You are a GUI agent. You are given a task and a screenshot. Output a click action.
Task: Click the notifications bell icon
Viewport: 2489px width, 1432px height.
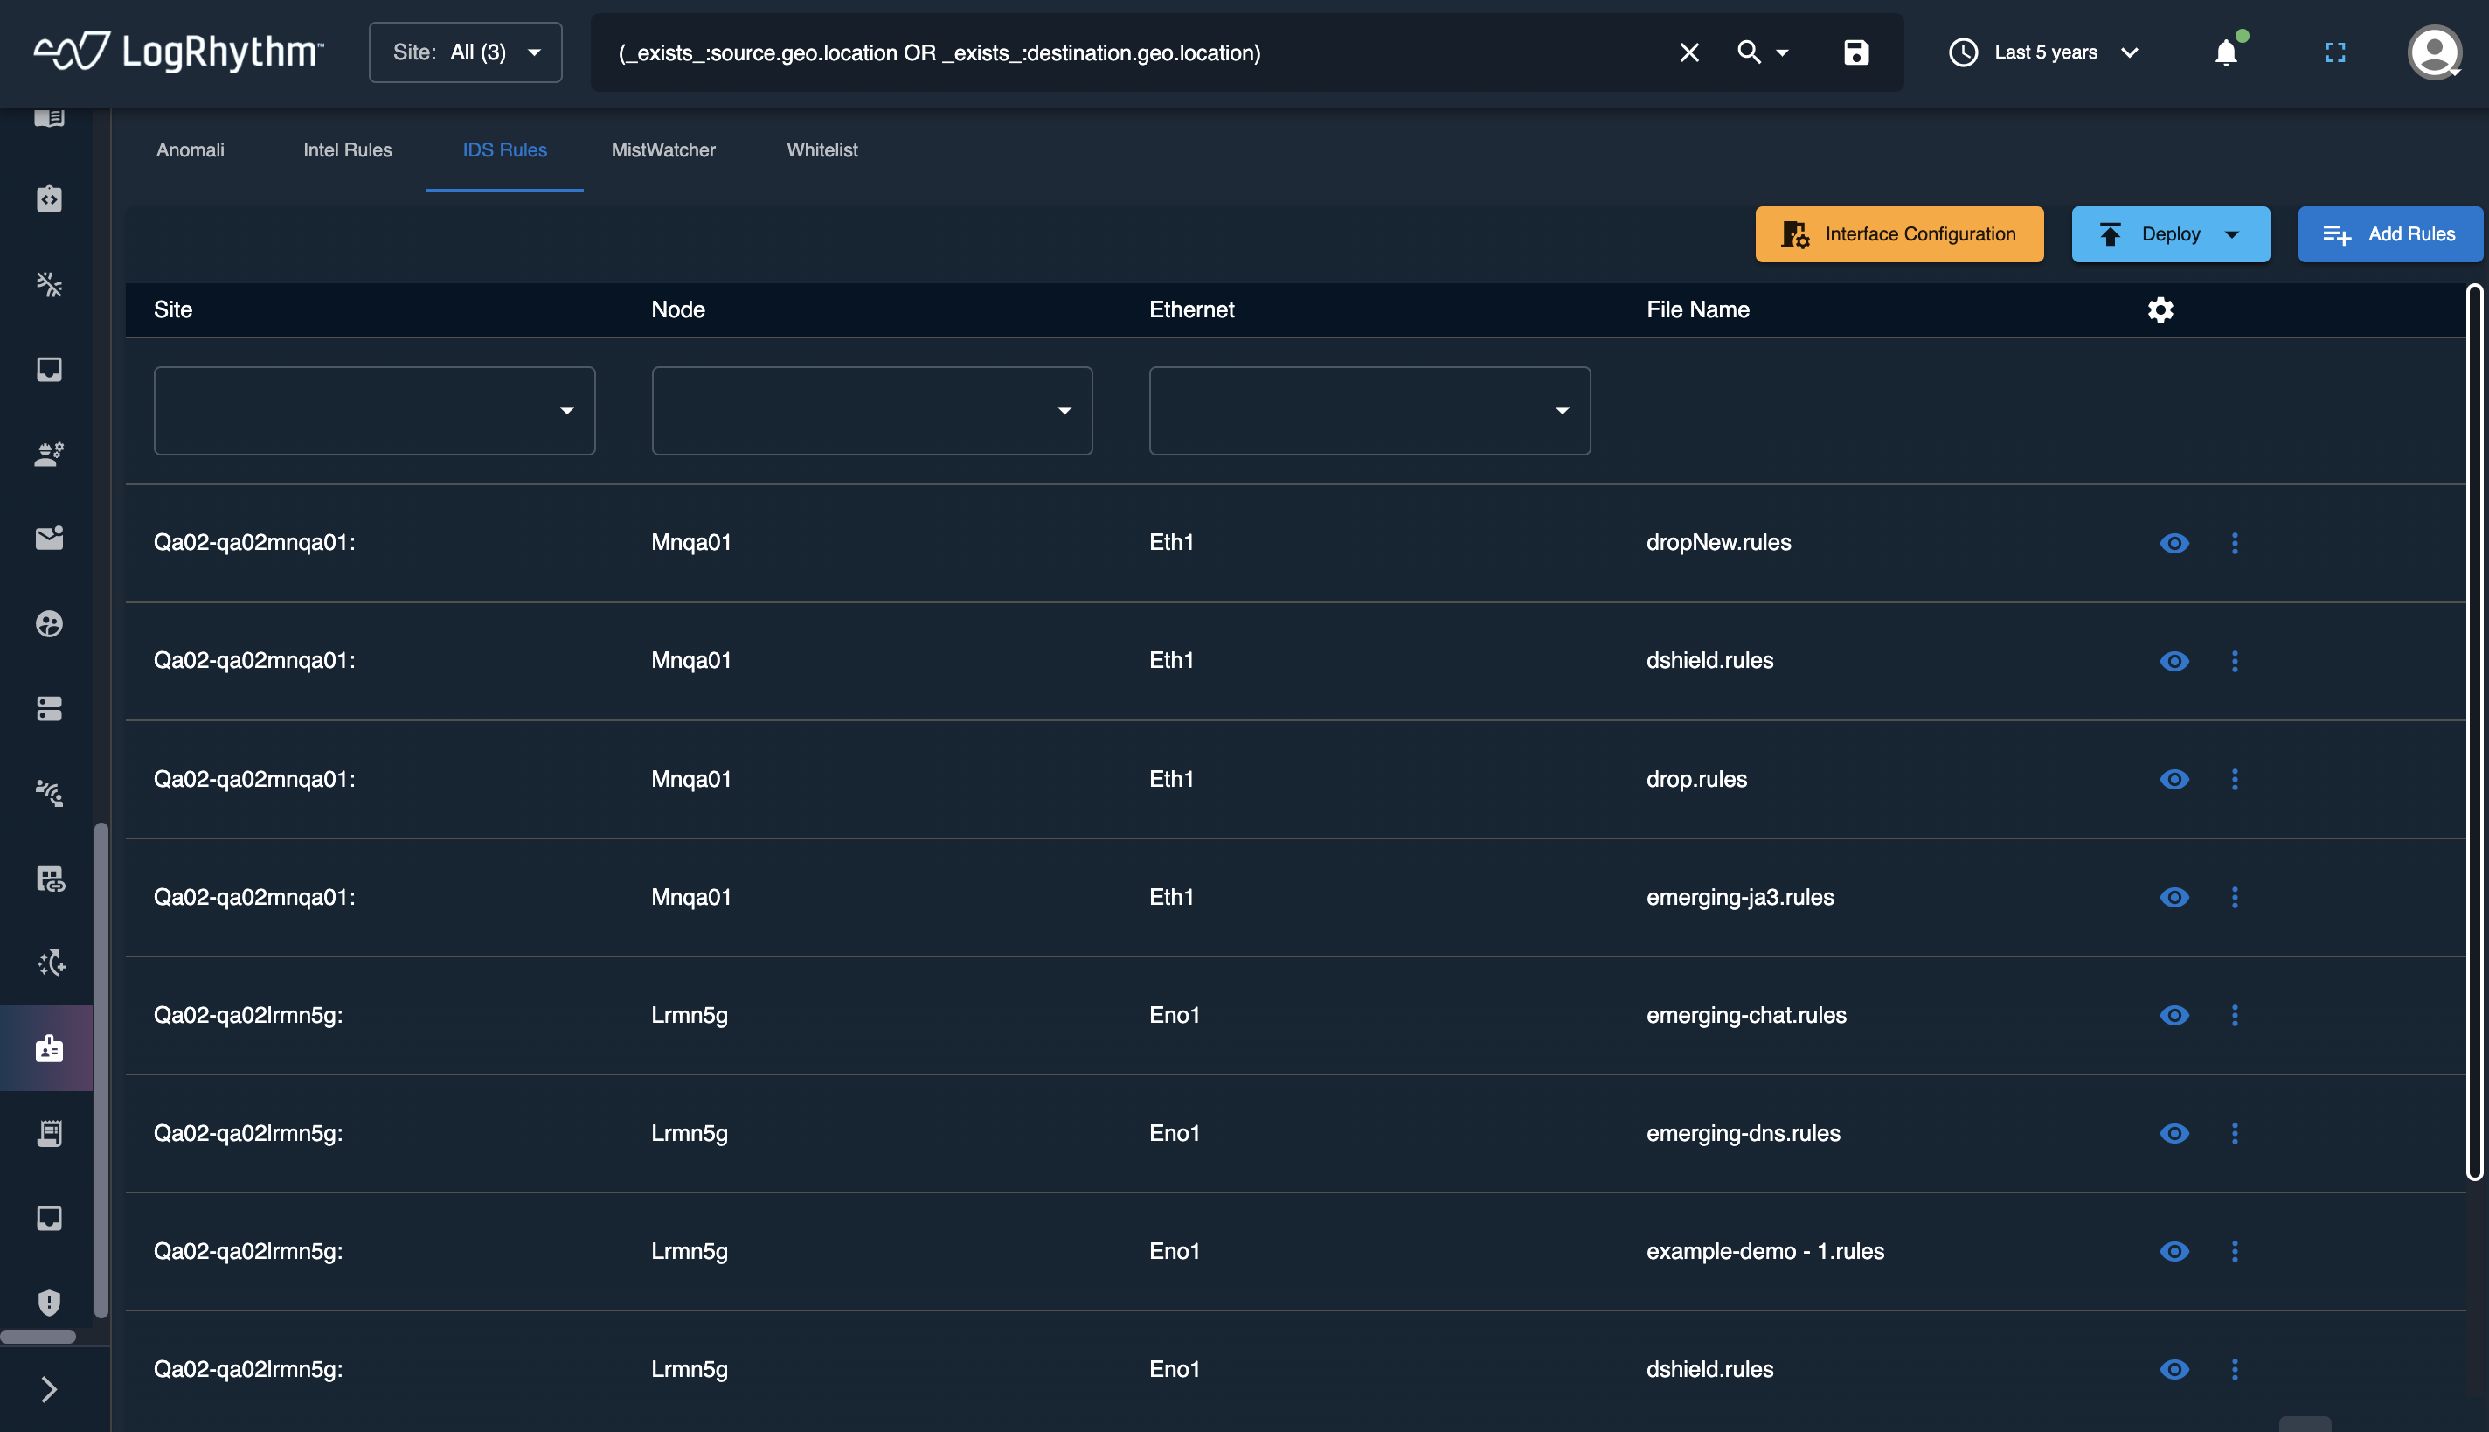tap(2226, 53)
